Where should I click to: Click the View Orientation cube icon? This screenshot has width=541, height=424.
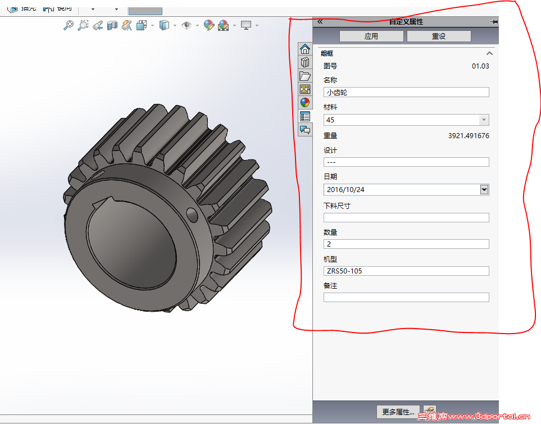(x=142, y=25)
